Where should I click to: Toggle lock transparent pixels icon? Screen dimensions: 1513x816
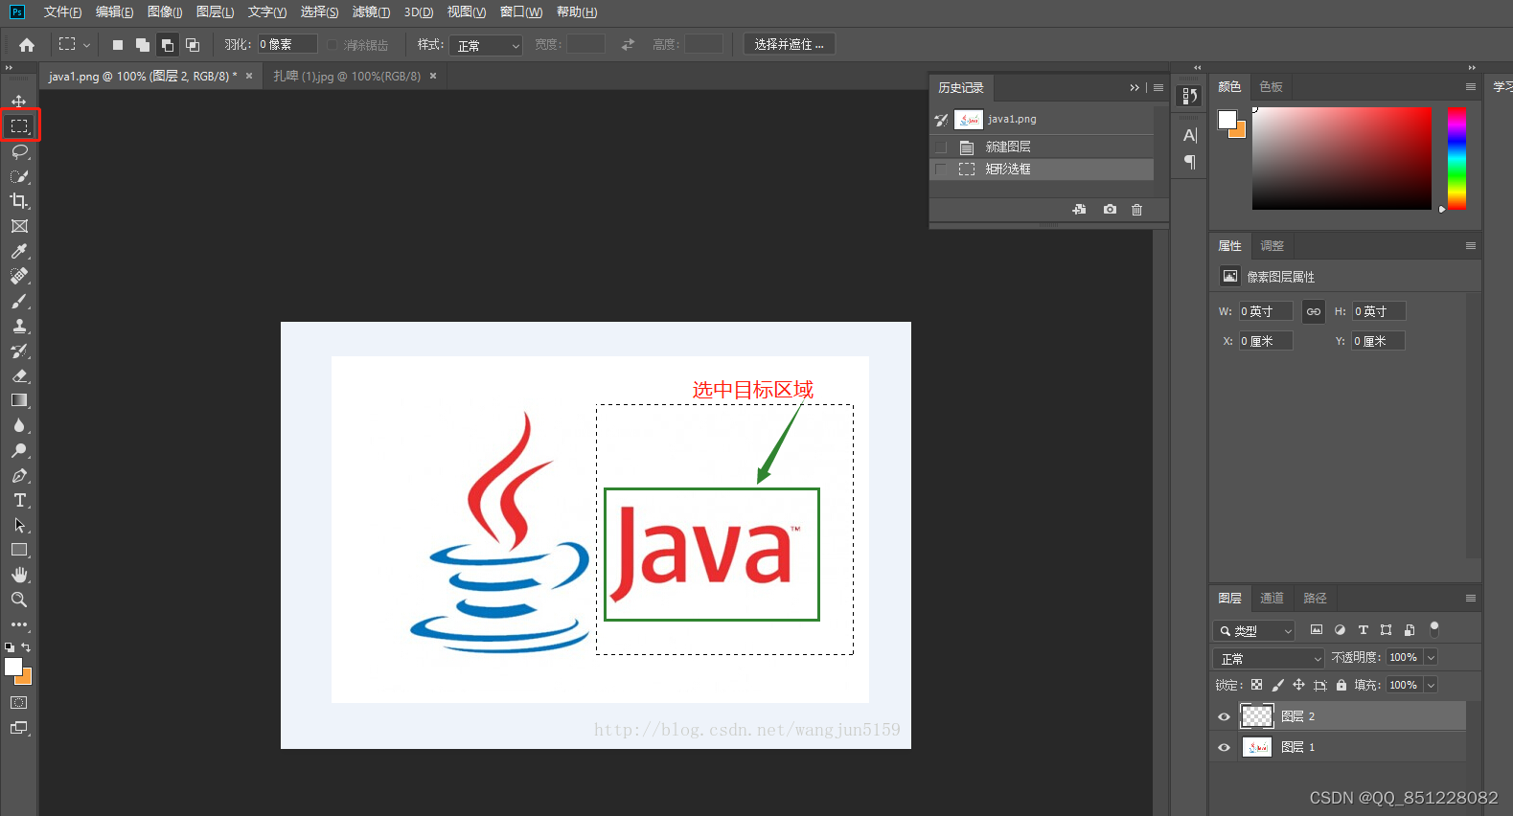(x=1257, y=685)
